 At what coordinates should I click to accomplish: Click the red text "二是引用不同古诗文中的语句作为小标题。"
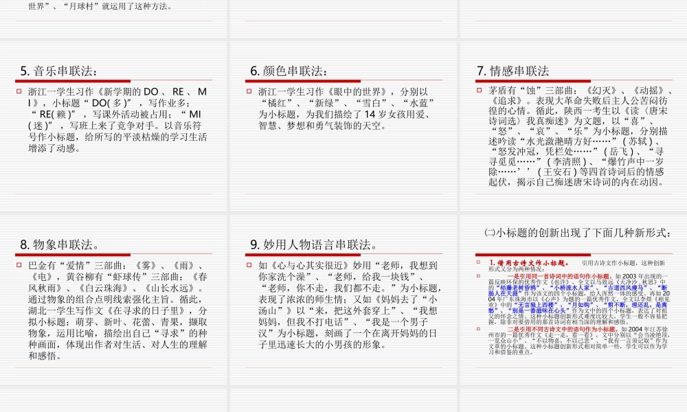click(563, 329)
